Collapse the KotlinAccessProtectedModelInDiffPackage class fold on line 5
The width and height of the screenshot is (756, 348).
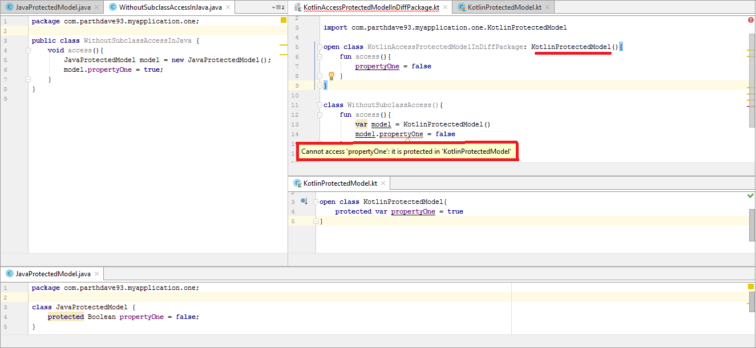click(319, 47)
